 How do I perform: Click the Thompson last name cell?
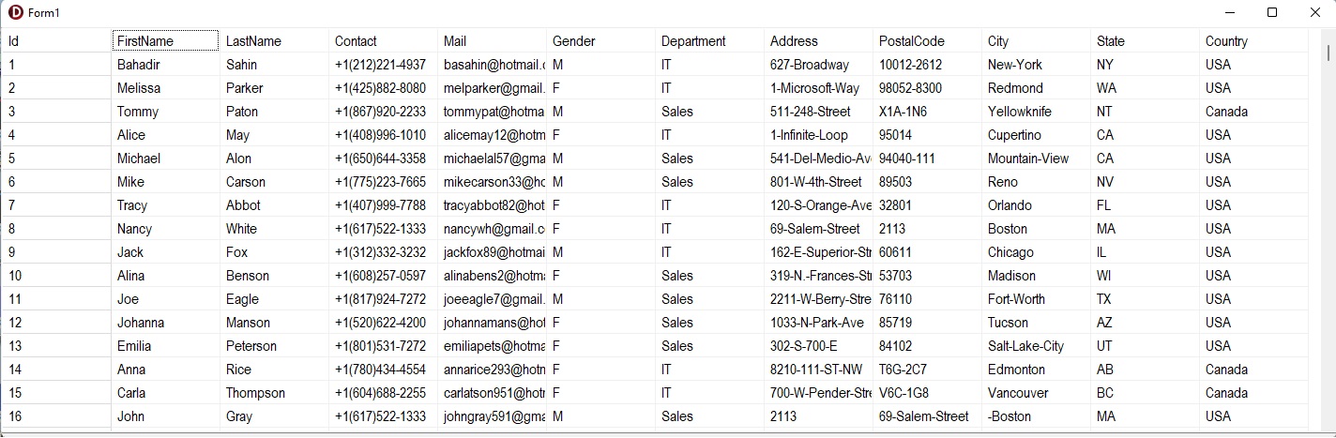click(274, 393)
